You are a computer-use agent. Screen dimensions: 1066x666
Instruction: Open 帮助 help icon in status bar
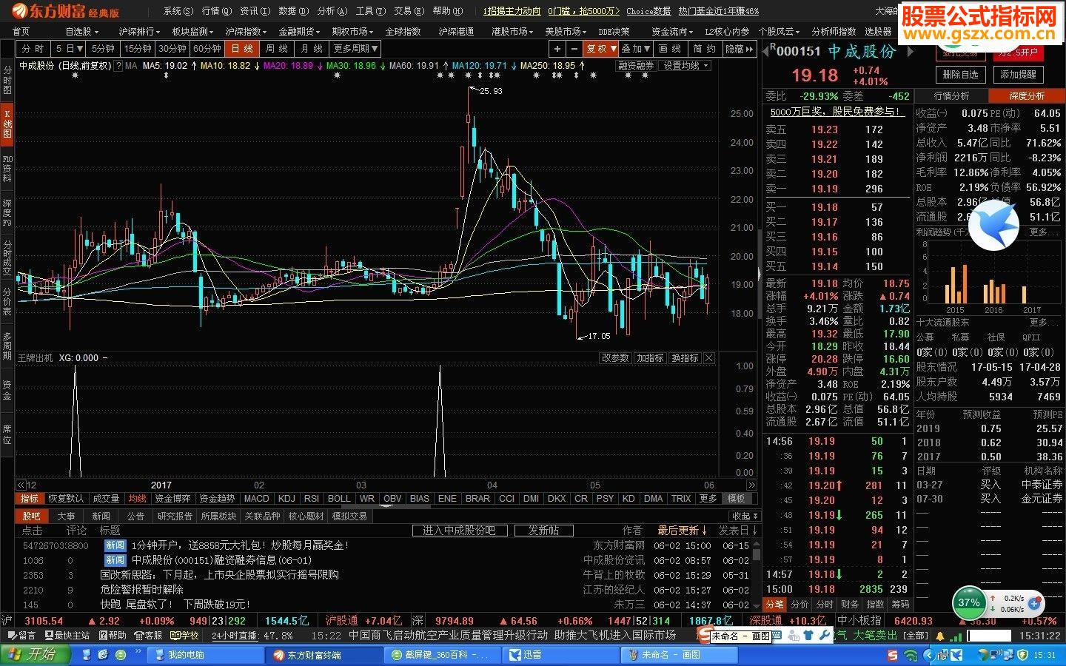(x=113, y=636)
